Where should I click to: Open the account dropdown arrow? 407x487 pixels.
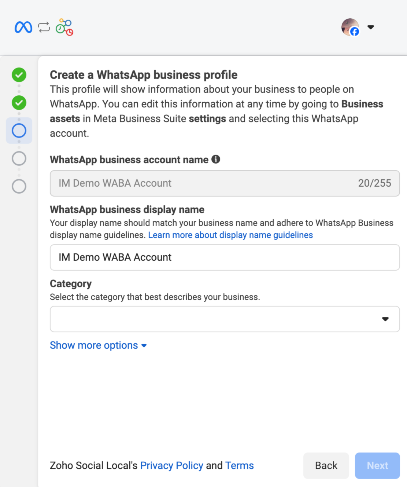(x=371, y=27)
